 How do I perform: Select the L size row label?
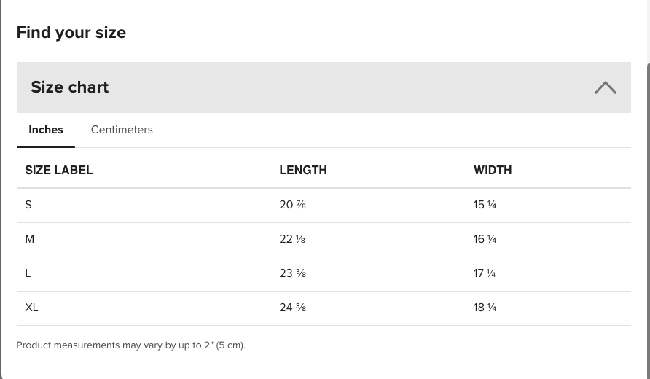[x=28, y=273]
